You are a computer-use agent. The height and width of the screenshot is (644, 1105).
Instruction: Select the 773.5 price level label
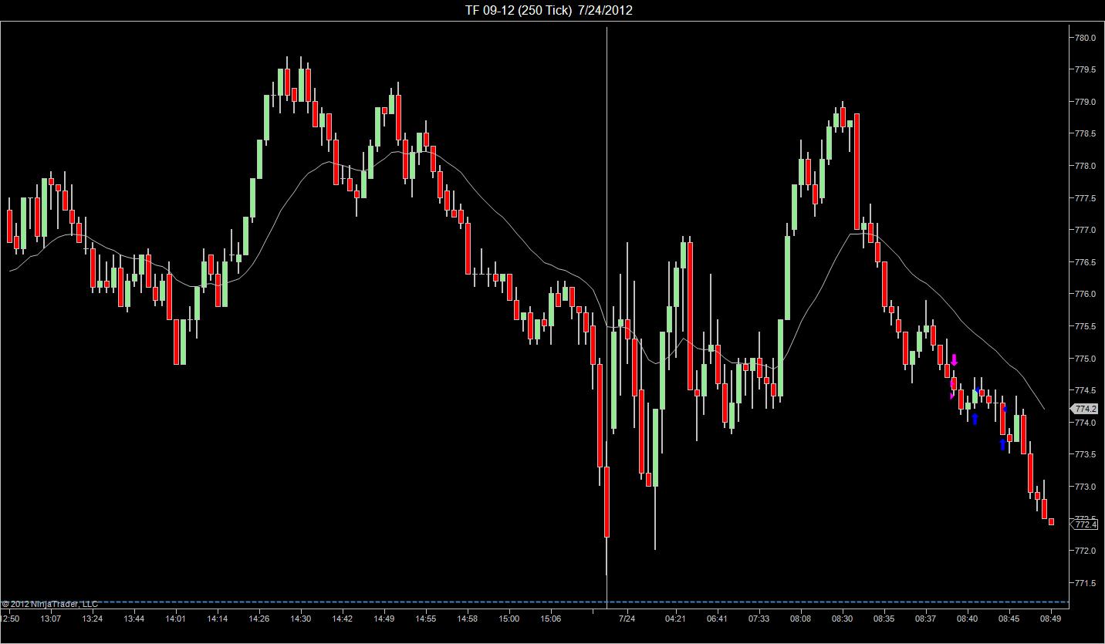click(1086, 454)
